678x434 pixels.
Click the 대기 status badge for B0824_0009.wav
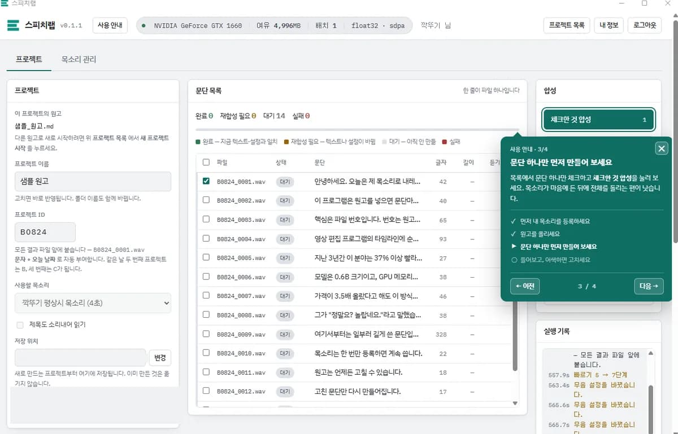tap(285, 335)
